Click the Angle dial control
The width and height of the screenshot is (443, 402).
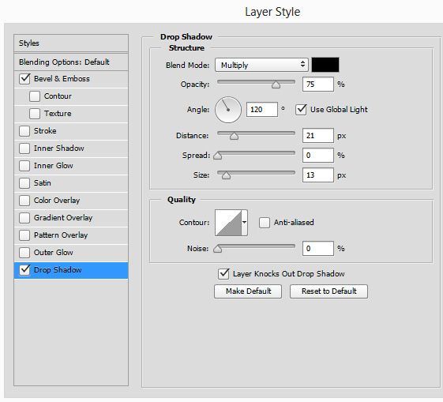point(228,110)
